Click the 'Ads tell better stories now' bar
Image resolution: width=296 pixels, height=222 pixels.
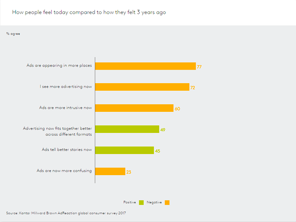pos(124,150)
